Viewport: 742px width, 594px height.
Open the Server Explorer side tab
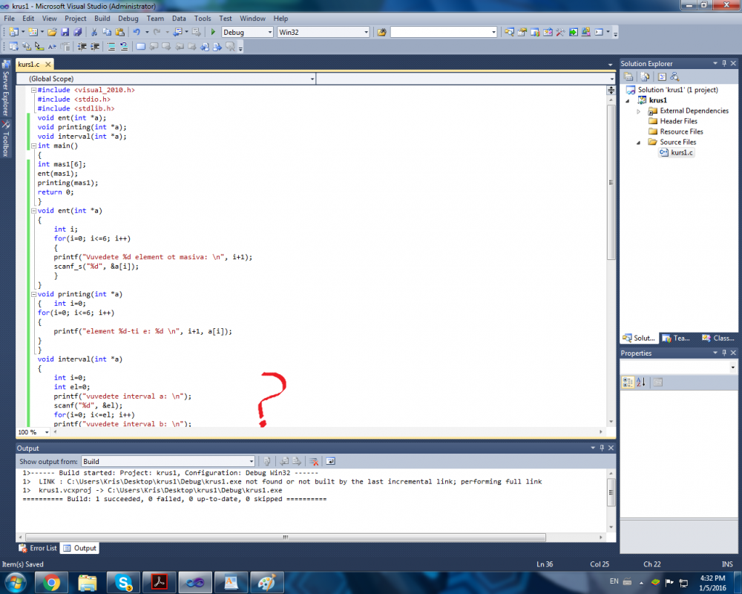coord(6,88)
